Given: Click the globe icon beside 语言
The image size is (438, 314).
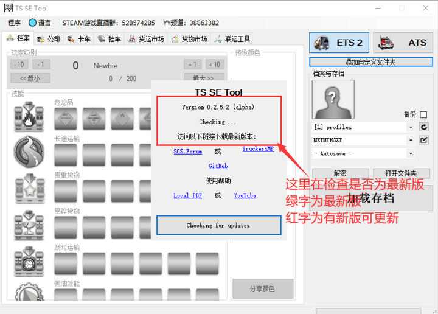Looking at the screenshot, I should [x=32, y=23].
